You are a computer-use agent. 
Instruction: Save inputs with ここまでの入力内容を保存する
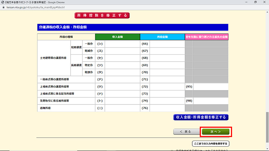click(211, 143)
